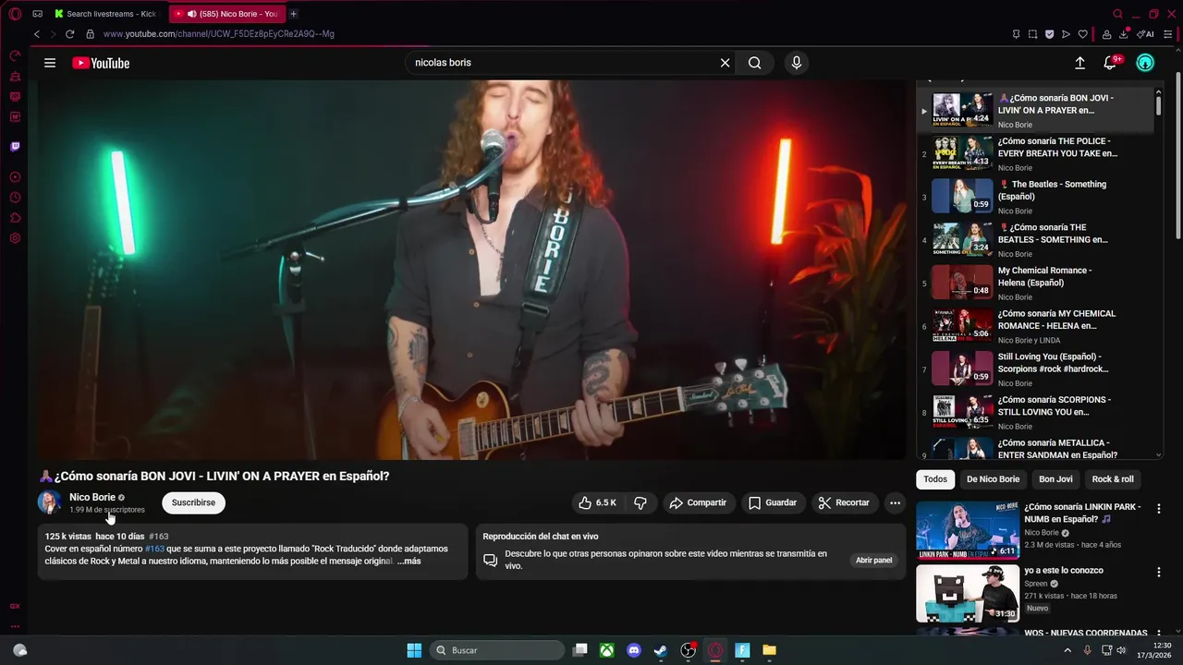
Task: Open Opera main menu logo
Action: (x=15, y=14)
